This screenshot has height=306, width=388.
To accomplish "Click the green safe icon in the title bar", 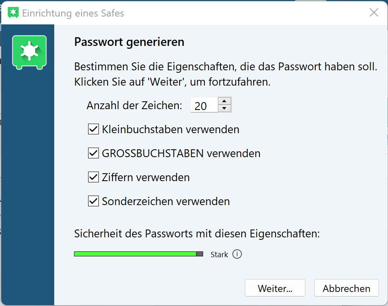I will [x=13, y=13].
